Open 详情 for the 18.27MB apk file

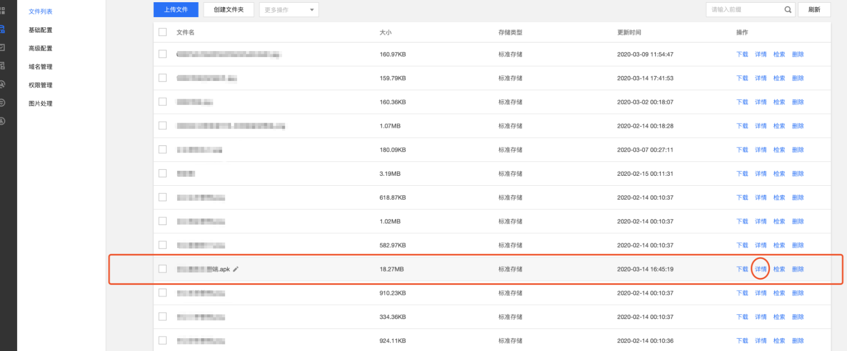pos(760,269)
